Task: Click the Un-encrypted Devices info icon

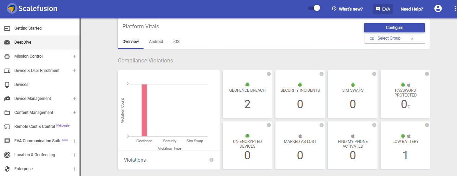Action: tap(269, 125)
